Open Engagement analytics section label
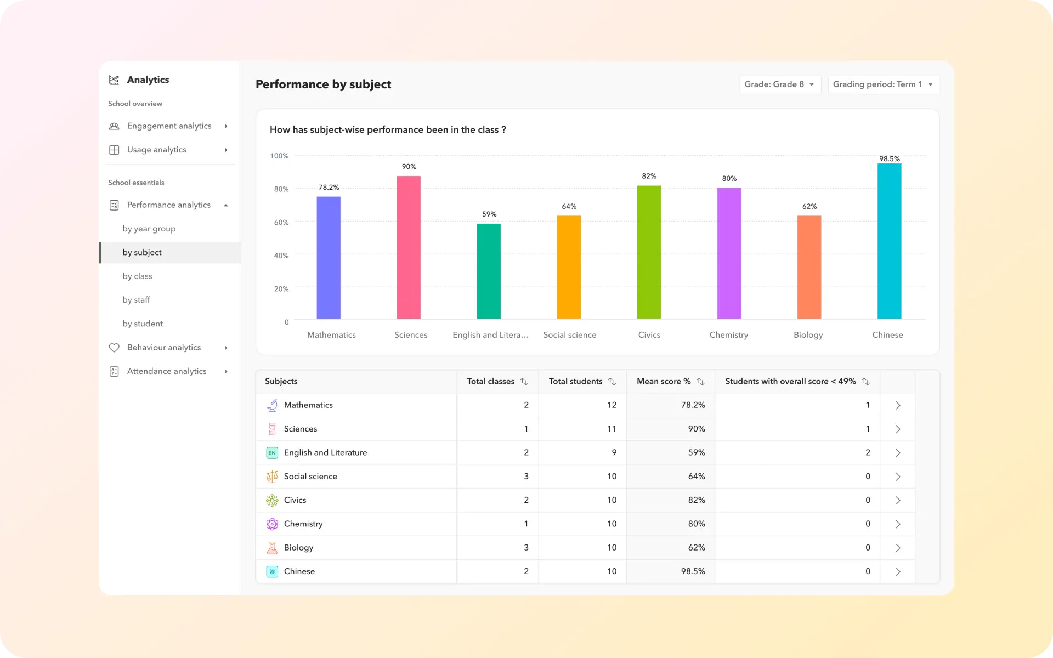This screenshot has height=658, width=1053. tap(169, 126)
